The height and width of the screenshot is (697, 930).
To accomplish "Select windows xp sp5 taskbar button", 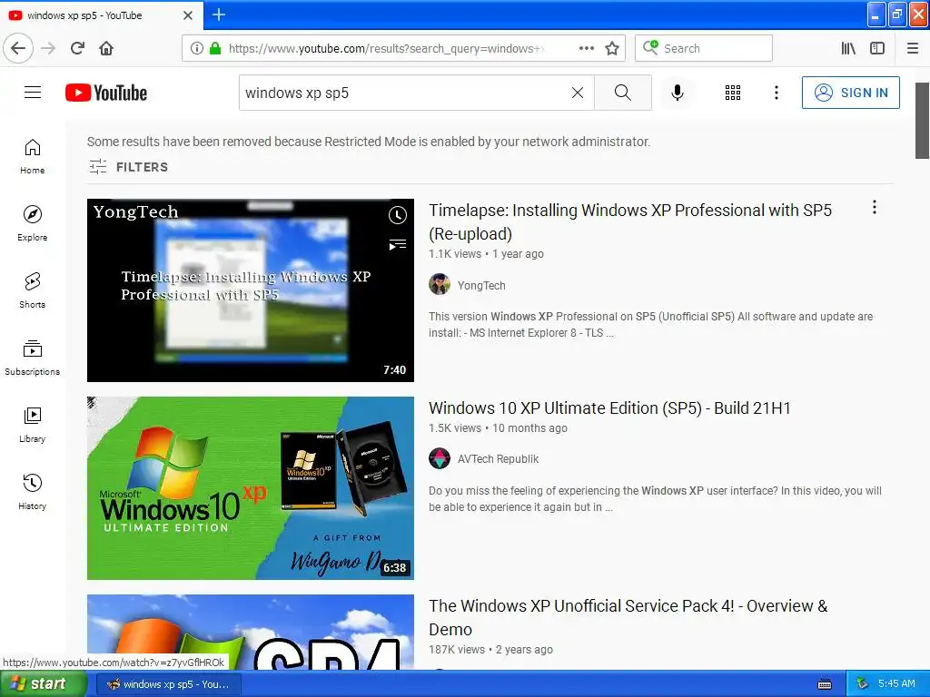I will (168, 684).
